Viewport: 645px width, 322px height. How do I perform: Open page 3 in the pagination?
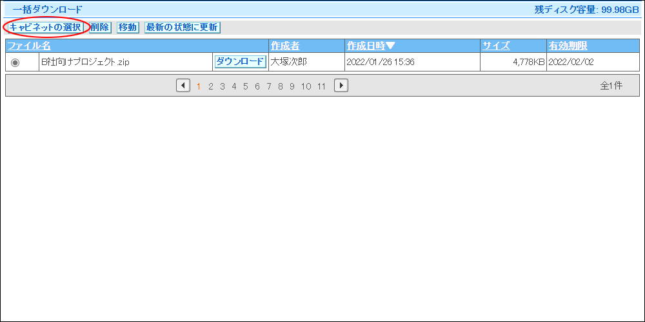click(222, 86)
